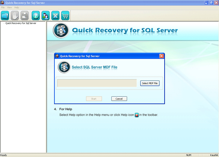Click the MDF file path input field
Viewport: 219px width, 157px height.
[97, 83]
